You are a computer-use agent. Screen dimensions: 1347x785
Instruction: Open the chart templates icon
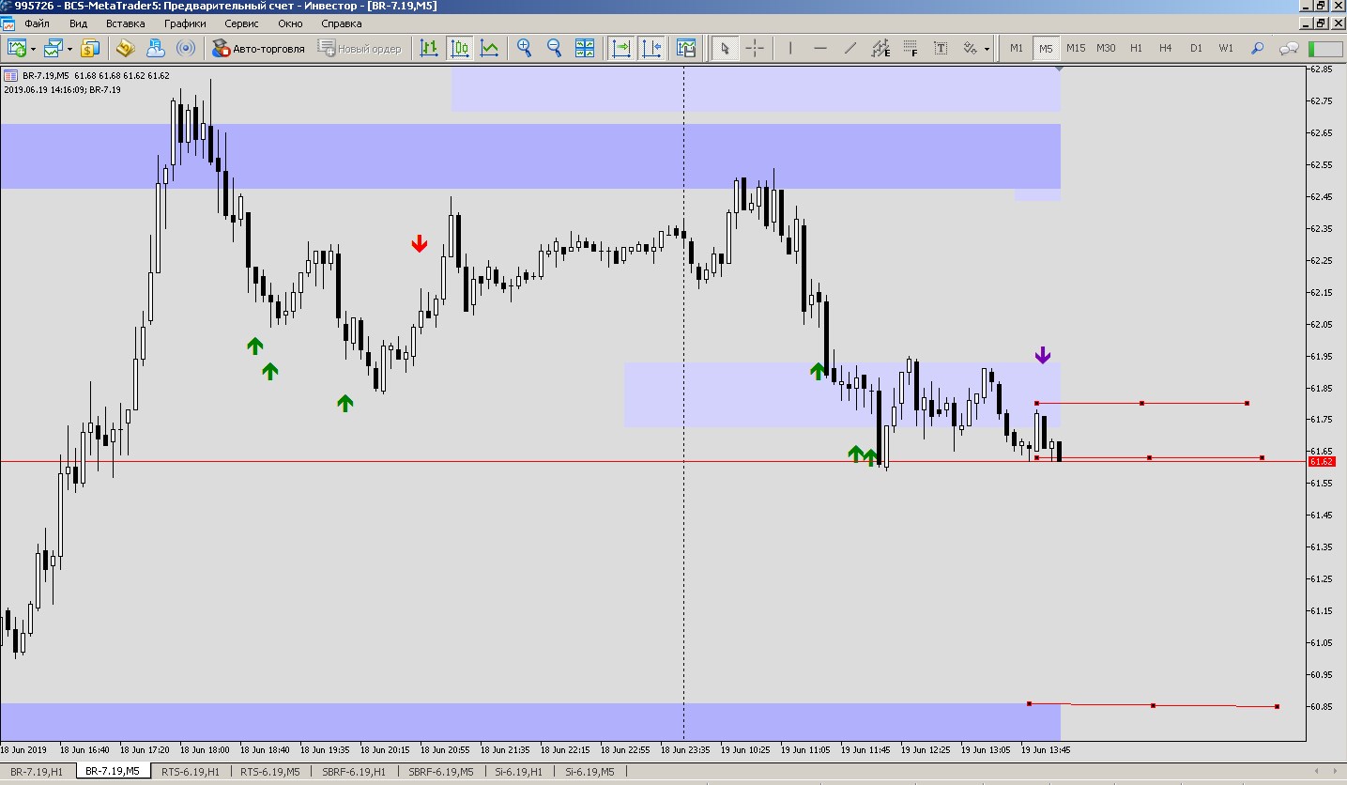[686, 48]
